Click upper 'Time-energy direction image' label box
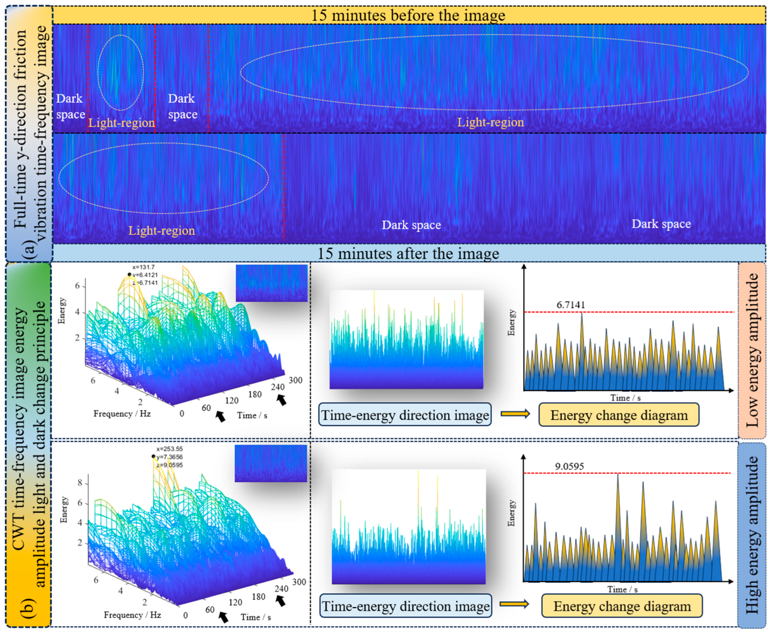The image size is (770, 633). (405, 415)
